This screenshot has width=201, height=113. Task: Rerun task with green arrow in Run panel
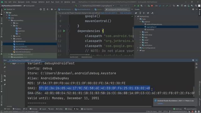[5, 64]
